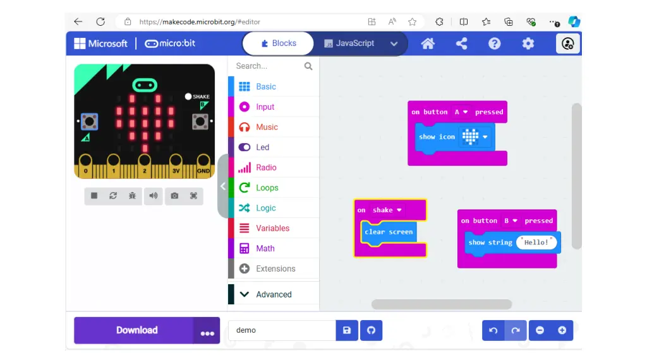Open the shake gesture dropdown

point(387,210)
